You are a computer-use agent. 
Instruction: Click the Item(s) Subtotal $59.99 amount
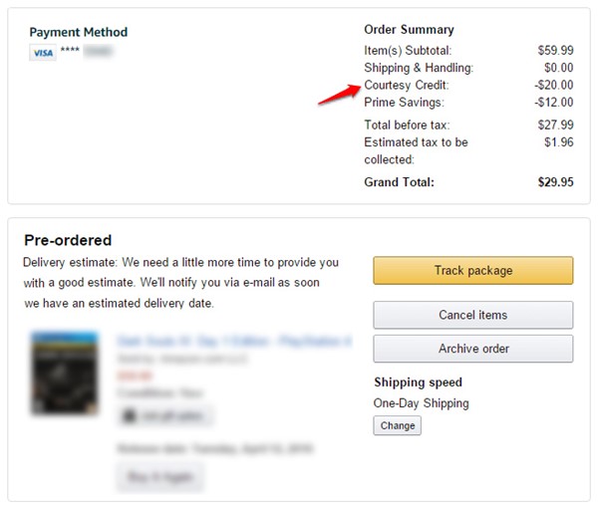pyautogui.click(x=555, y=50)
